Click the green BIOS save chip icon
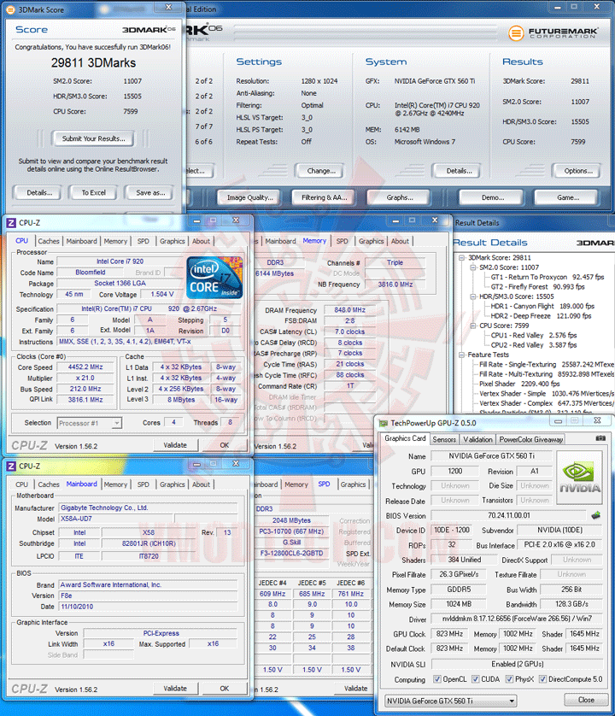The image size is (615, 716). [596, 515]
